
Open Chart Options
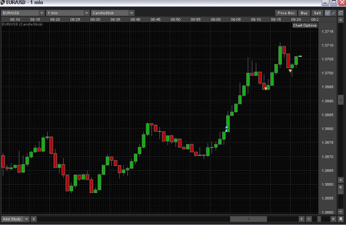pyautogui.click(x=304, y=25)
